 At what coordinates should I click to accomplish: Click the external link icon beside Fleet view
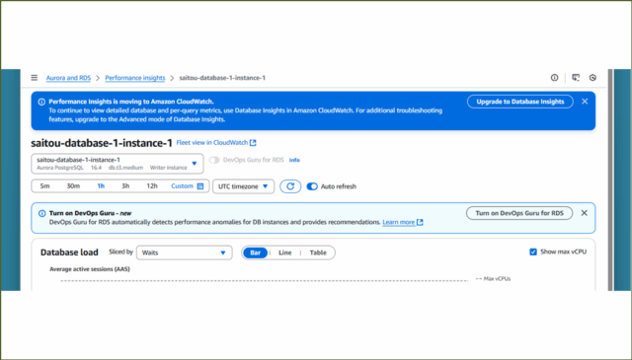click(253, 143)
